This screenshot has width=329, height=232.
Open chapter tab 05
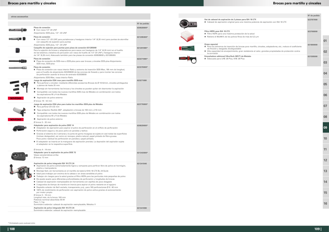pos(326,84)
